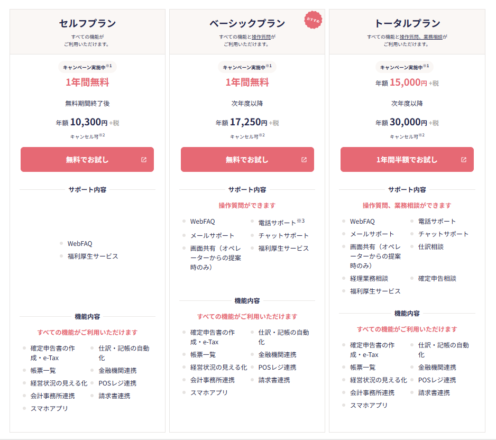Click 福利厚生サービス in セルフプラン support list

point(93,256)
